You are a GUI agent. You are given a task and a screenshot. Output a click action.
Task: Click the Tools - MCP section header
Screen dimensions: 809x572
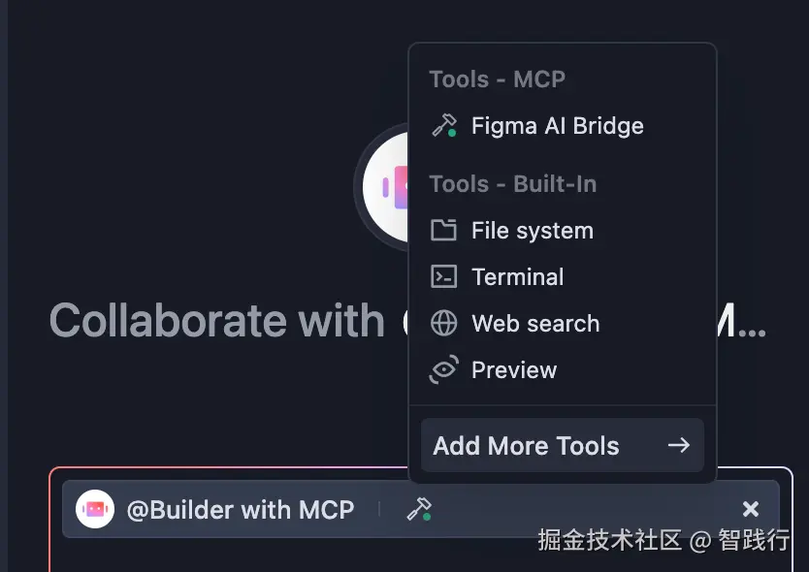[x=498, y=79]
